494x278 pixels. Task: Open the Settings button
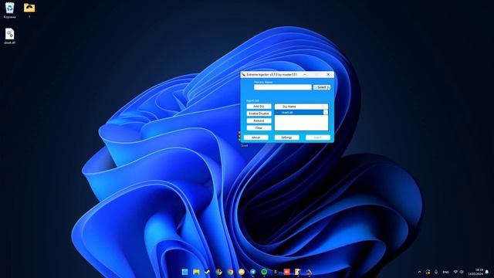click(286, 137)
